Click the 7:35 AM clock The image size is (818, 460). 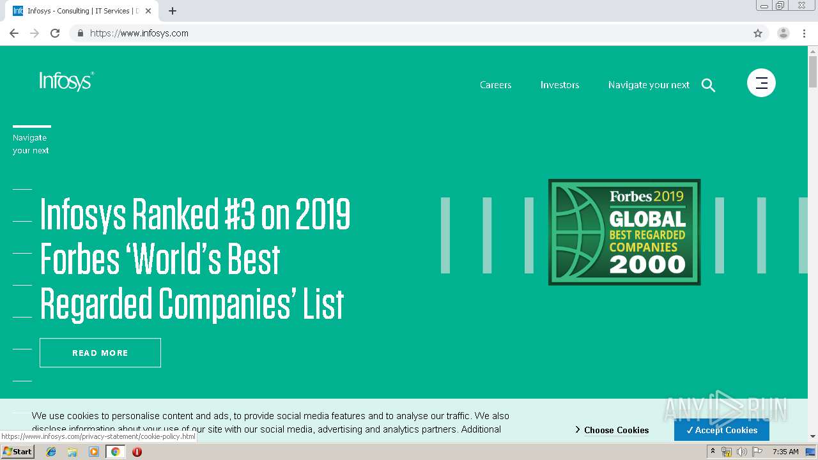[785, 452]
